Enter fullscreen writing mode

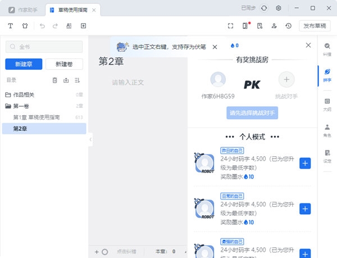[x=230, y=26]
